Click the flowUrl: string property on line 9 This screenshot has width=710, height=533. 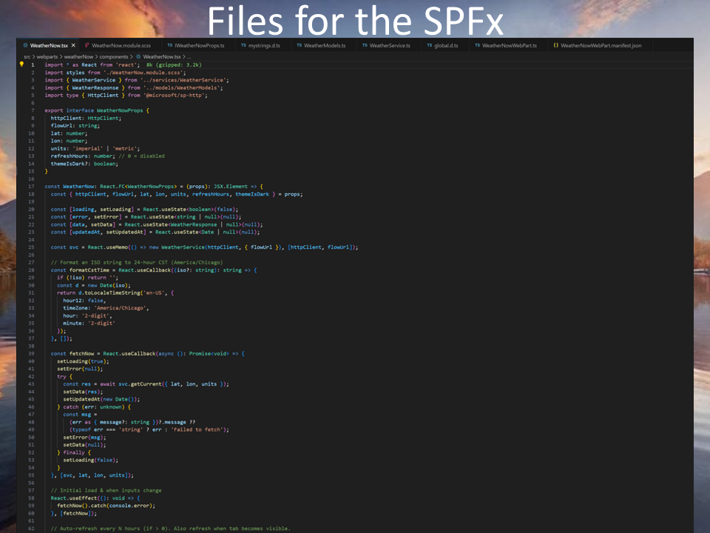coord(75,126)
